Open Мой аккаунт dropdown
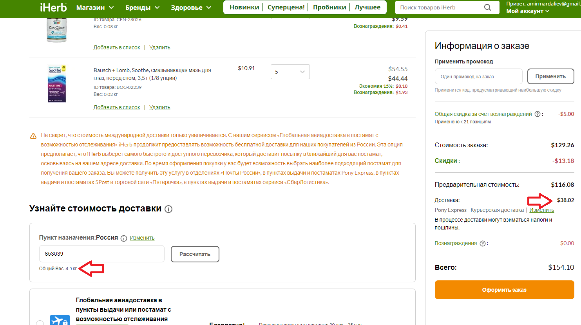 tap(528, 11)
